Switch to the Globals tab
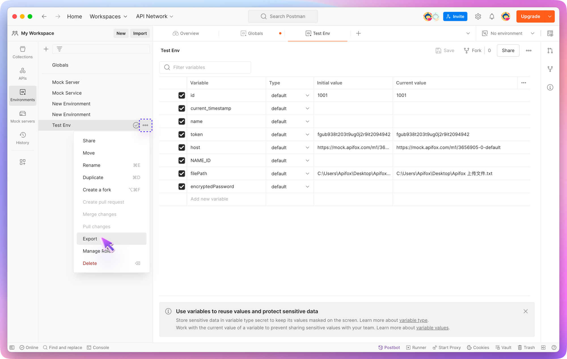The height and width of the screenshot is (359, 567). [252, 33]
